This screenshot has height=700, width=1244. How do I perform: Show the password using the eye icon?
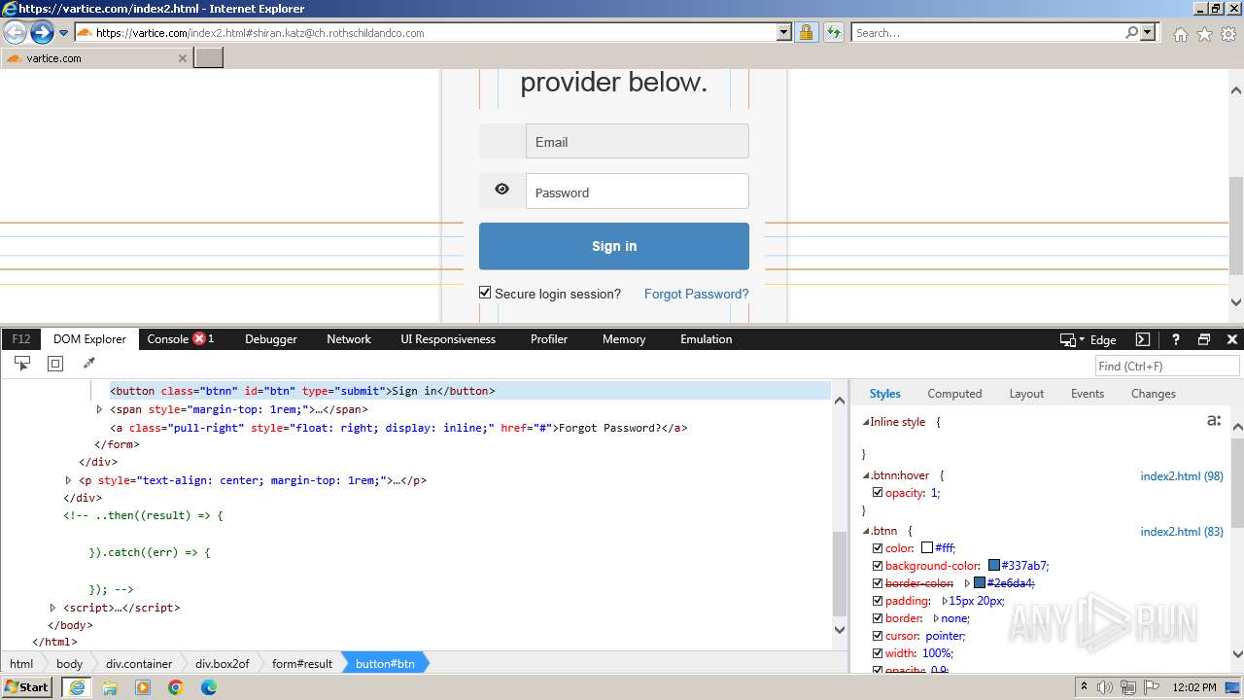coord(501,190)
